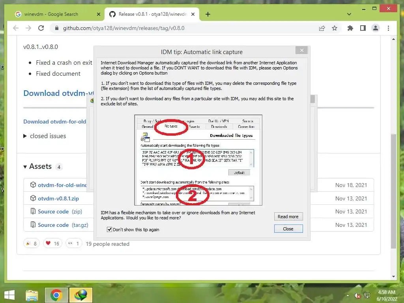Click Chrome icon on taskbar

click(56, 295)
